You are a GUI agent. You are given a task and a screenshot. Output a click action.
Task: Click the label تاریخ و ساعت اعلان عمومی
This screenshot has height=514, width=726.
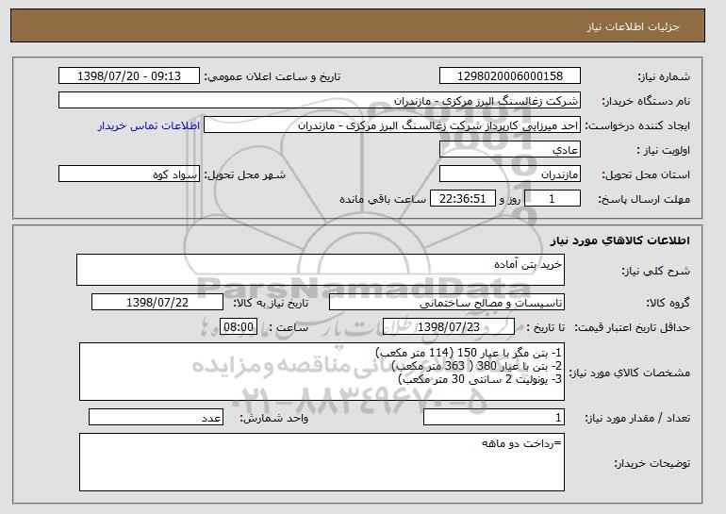(272, 76)
